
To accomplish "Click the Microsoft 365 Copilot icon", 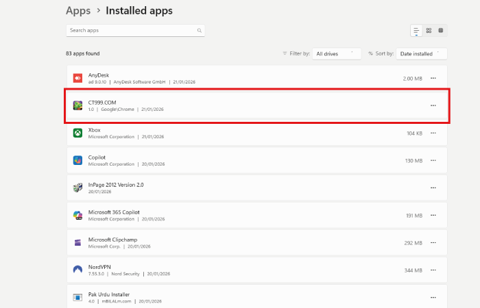I will click(x=77, y=215).
